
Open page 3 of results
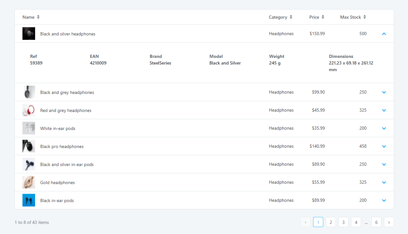click(343, 222)
